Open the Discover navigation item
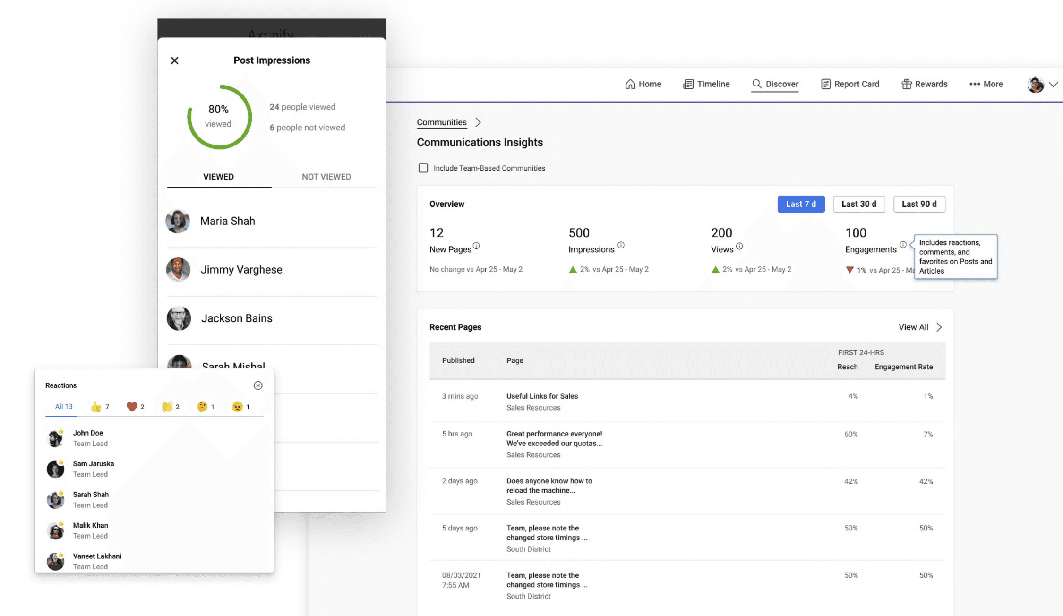This screenshot has width=1063, height=616. click(775, 84)
